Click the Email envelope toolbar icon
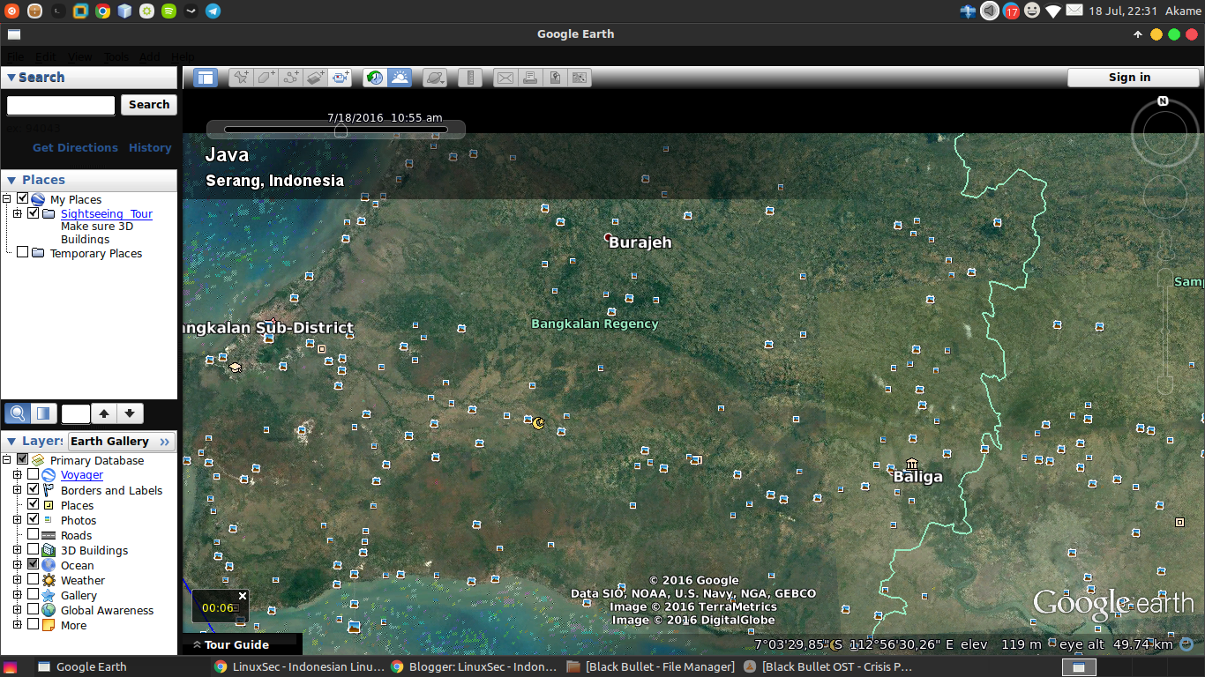Screen dimensions: 1205x677 click(505, 78)
